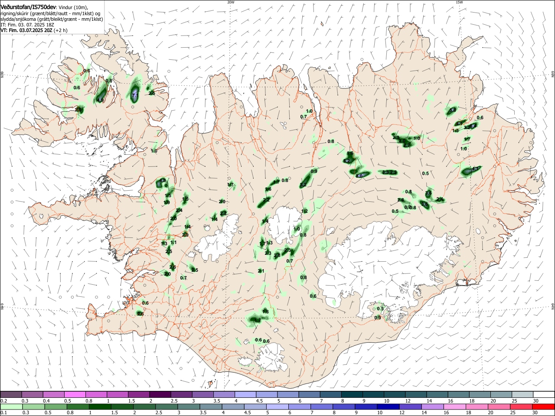Viewport: 555px width, 416px height.
Task: Click the 'slydda/snjókoma' header text
Action: coord(18,19)
